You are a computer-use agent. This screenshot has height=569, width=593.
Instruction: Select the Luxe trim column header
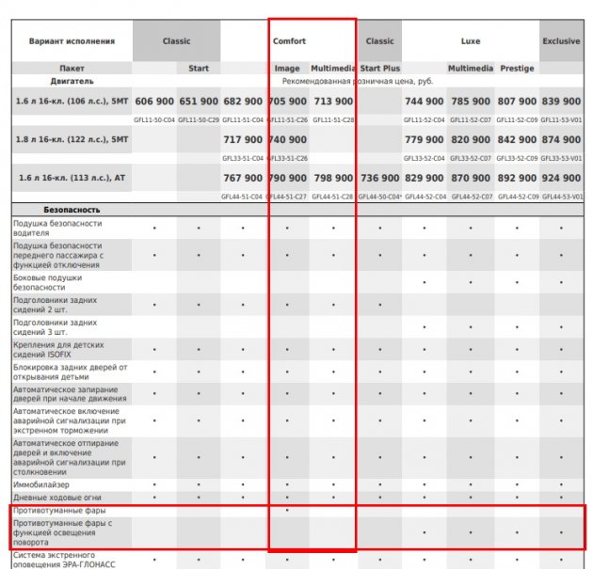coord(470,41)
